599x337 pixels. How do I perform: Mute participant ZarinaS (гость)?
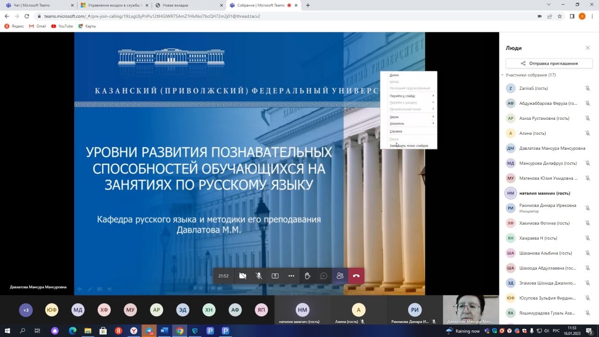pyautogui.click(x=588, y=88)
